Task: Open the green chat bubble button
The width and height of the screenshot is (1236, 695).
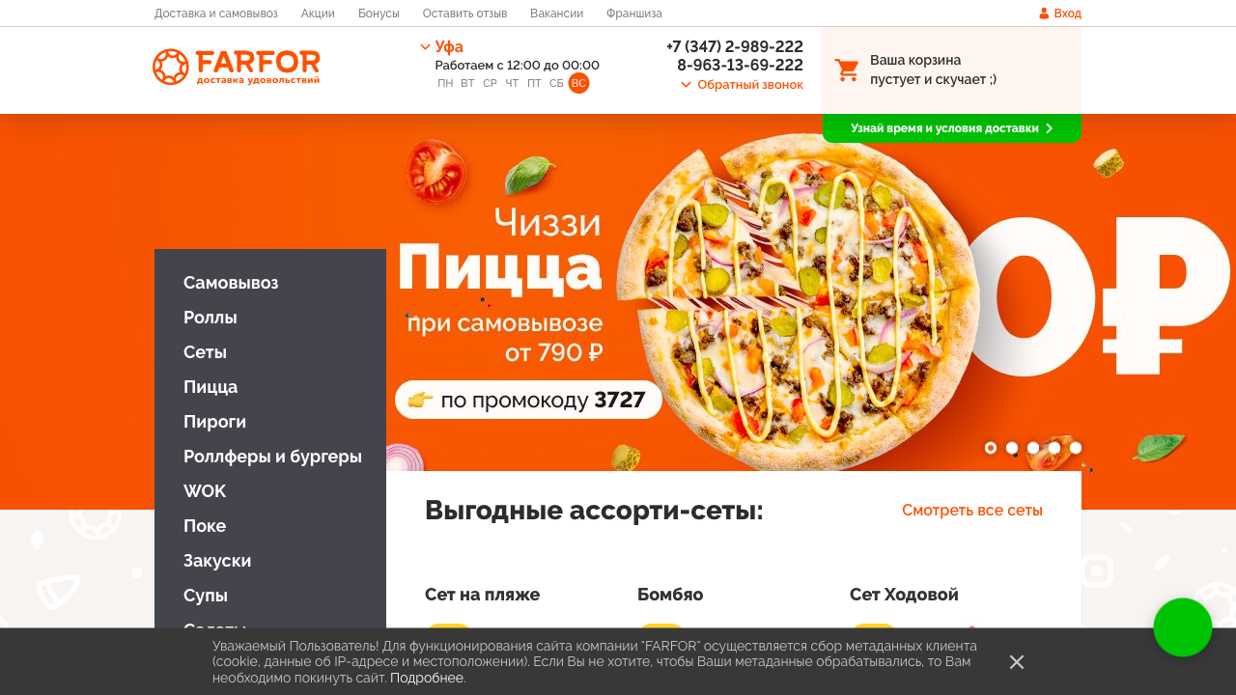Action: point(1183,627)
